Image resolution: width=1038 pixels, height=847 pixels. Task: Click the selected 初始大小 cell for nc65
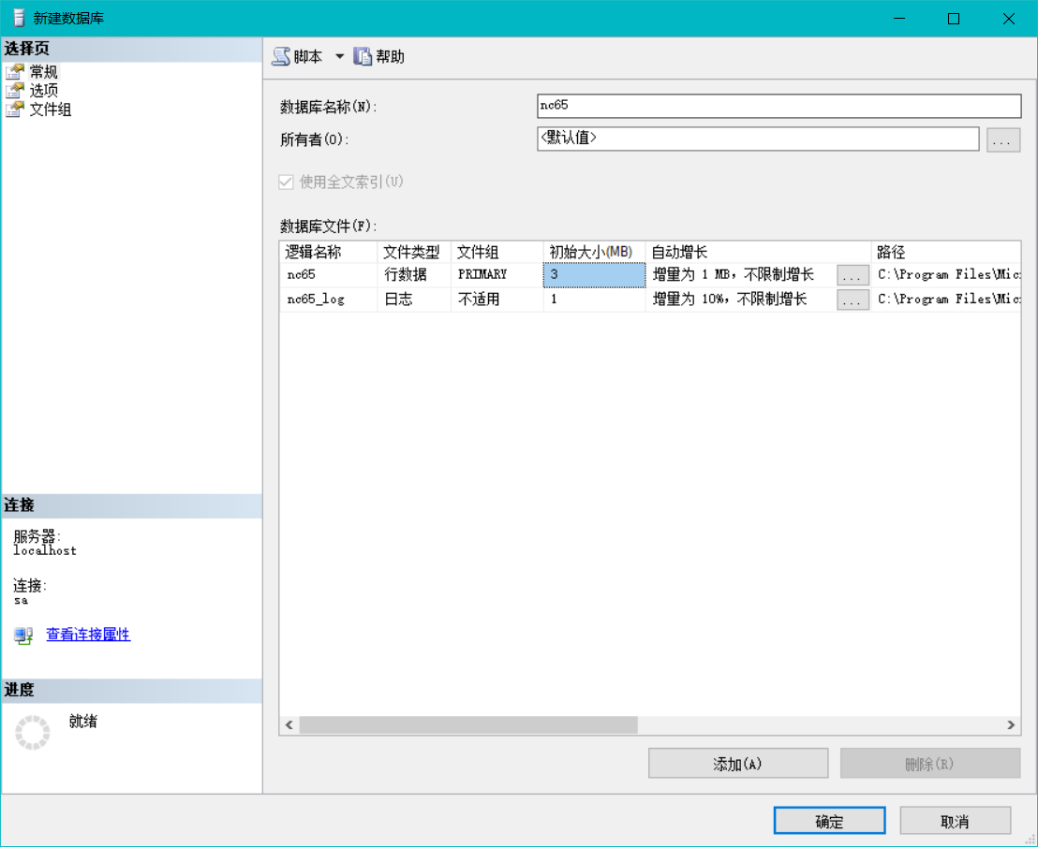[592, 274]
